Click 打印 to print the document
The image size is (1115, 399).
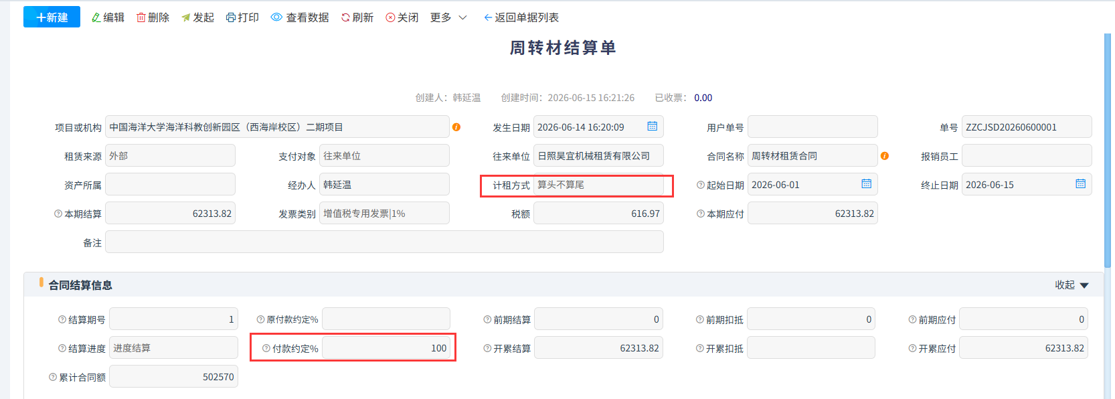pos(242,17)
